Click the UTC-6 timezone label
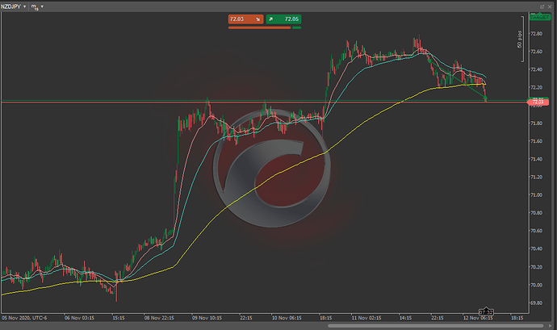 pos(35,318)
